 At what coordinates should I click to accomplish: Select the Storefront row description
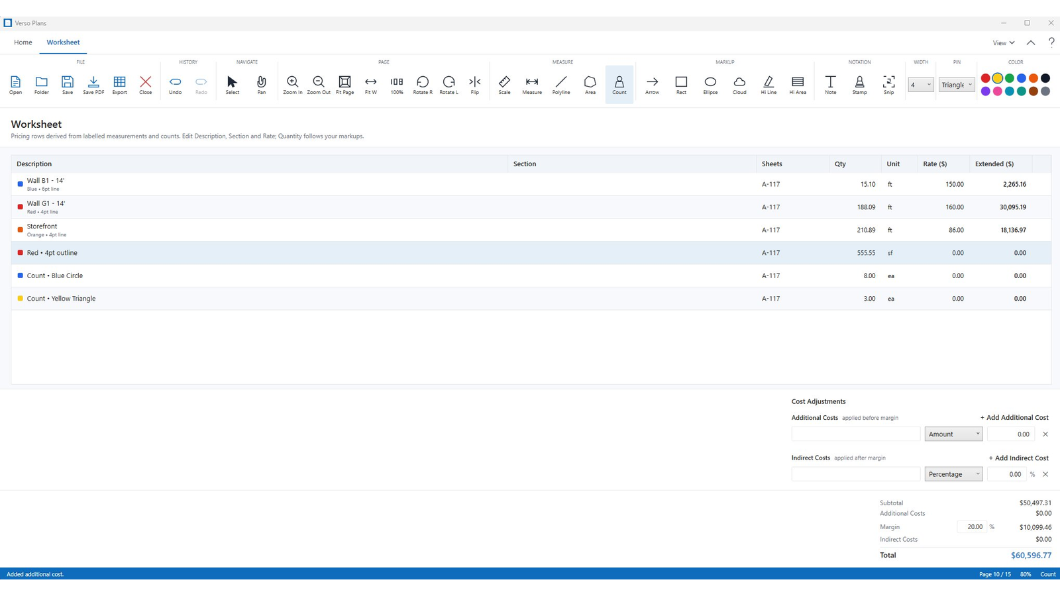pos(42,226)
